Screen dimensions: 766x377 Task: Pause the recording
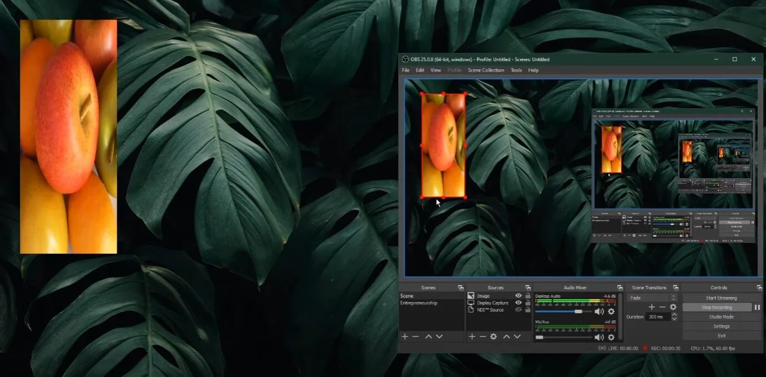pos(757,307)
